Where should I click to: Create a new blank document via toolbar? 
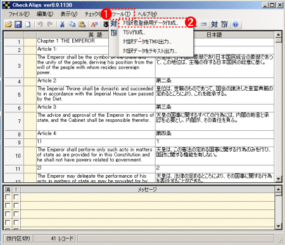pos(28,25)
